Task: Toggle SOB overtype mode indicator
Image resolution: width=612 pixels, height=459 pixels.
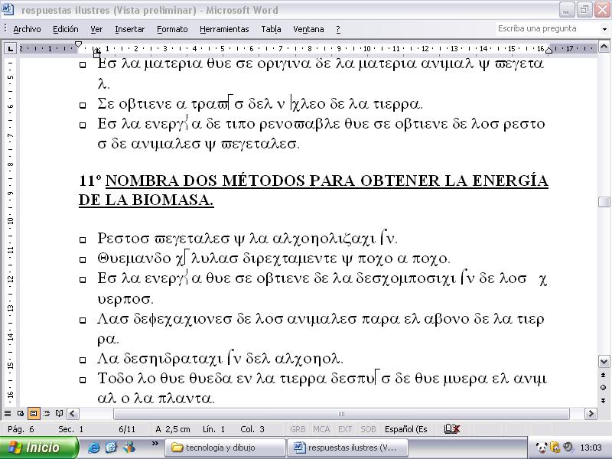Action: point(368,429)
